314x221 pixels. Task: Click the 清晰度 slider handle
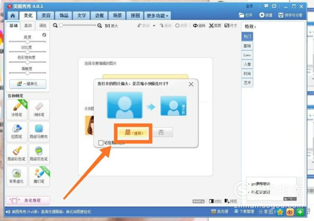(x=27, y=73)
